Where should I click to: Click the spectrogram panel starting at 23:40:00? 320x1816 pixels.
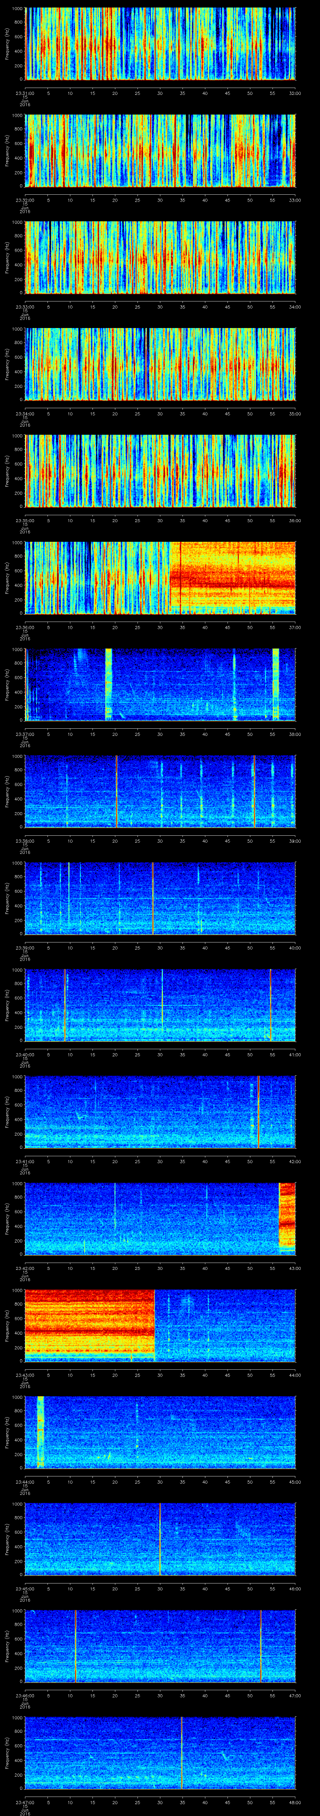pos(160,1006)
